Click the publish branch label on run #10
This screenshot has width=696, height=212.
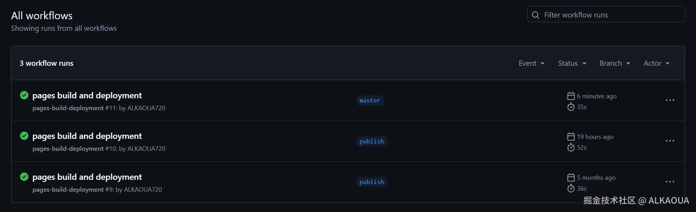371,141
